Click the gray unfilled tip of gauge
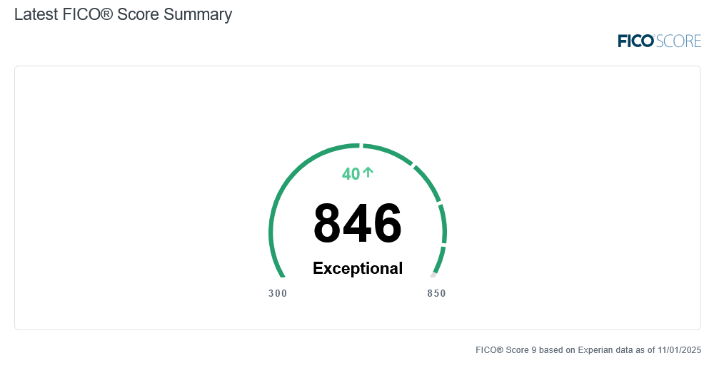Image resolution: width=714 pixels, height=368 pixels. [433, 274]
